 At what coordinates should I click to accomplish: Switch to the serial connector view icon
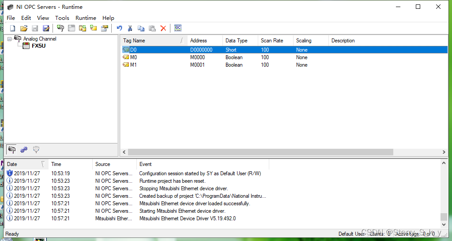pyautogui.click(x=36, y=149)
